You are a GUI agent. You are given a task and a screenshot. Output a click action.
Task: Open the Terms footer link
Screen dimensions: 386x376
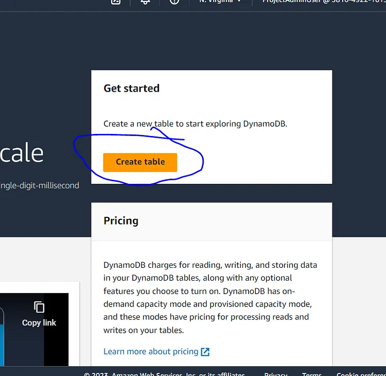[x=312, y=374]
